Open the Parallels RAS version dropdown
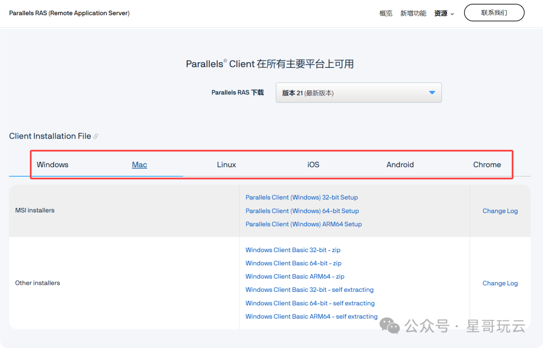Viewport: 543px width, 348px height. [x=358, y=93]
